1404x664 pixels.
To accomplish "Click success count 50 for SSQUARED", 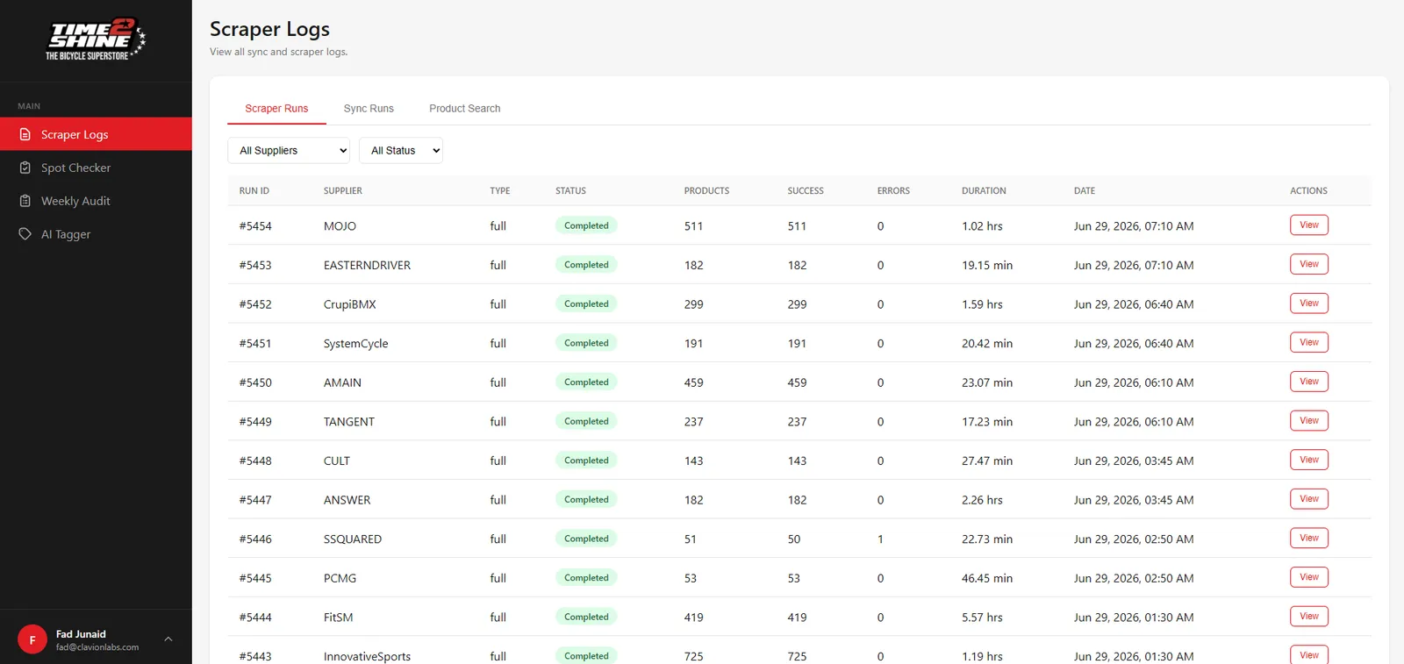I will 794,539.
